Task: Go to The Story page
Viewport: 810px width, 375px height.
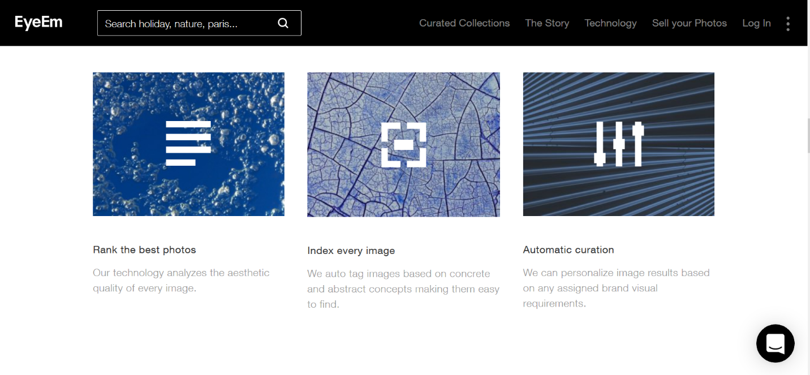Action: 547,23
